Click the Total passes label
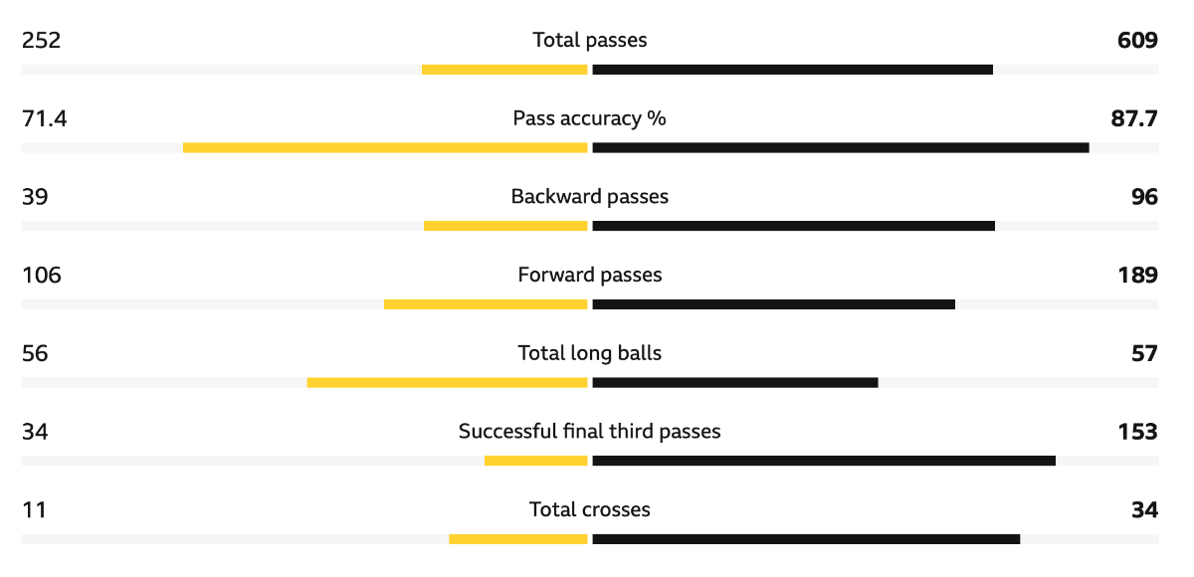 click(590, 40)
